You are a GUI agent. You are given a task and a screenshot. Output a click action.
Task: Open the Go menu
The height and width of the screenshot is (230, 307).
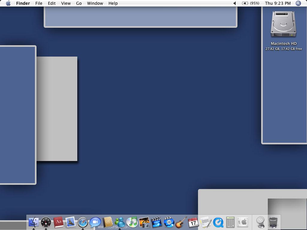click(x=79, y=3)
